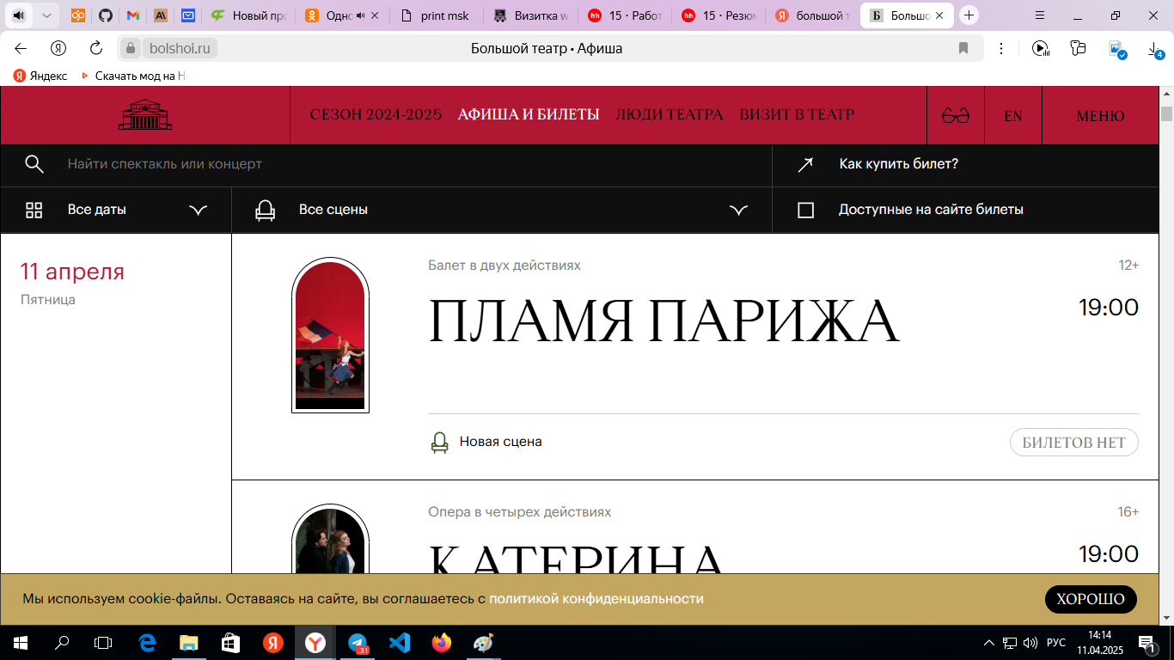This screenshot has width=1174, height=660.
Task: Open 'АФИША И БИЛЕТЫ' menu item
Action: point(529,115)
